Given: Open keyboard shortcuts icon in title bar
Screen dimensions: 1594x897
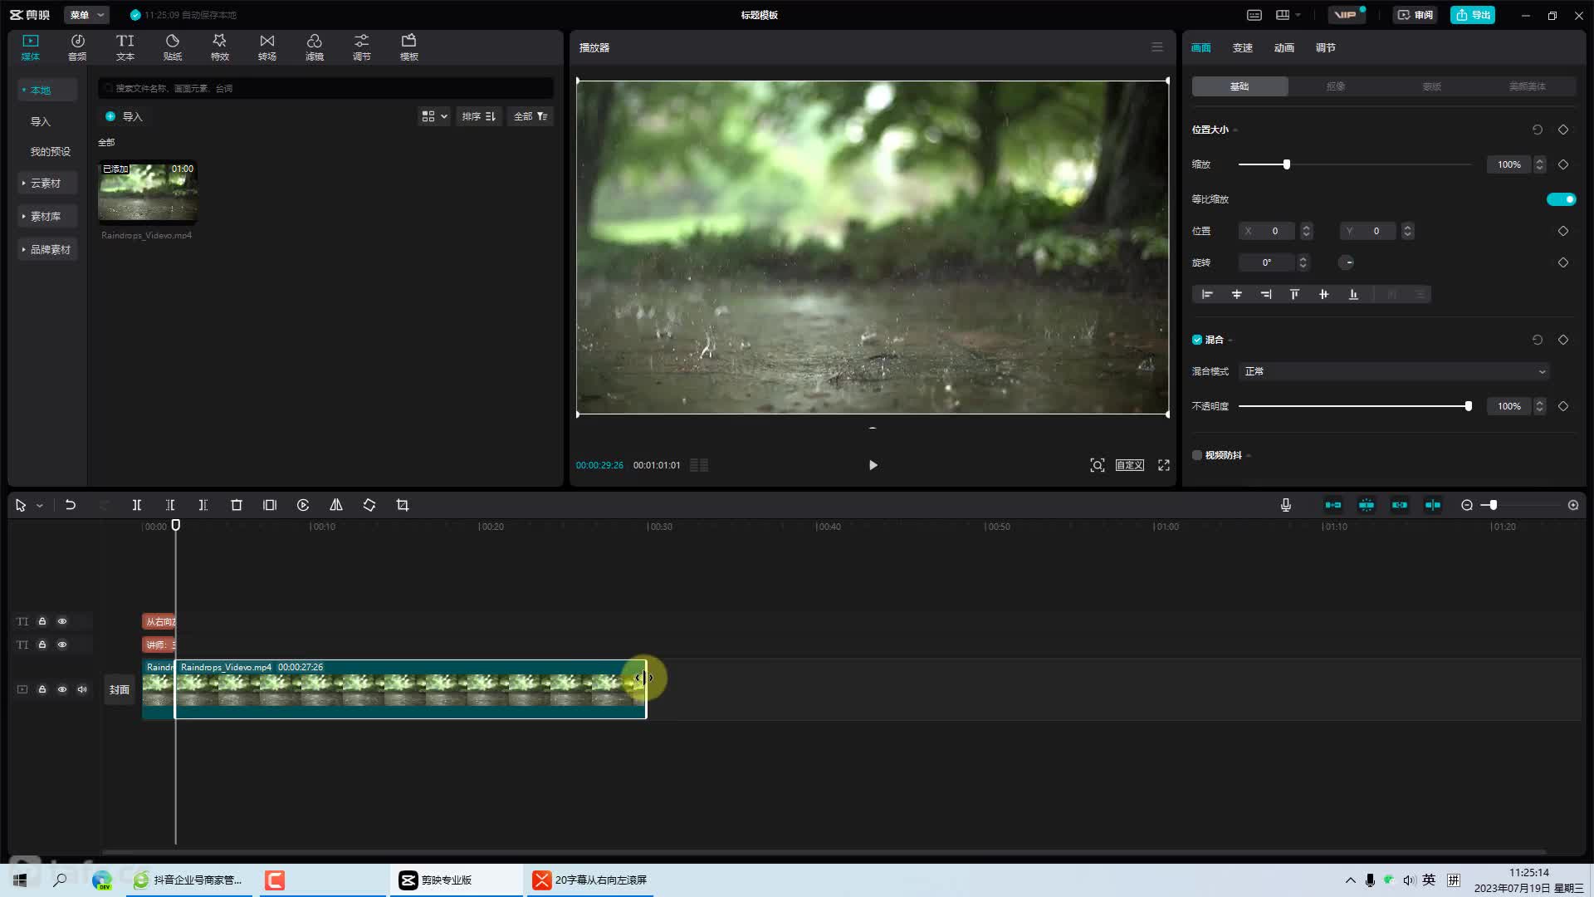Looking at the screenshot, I should pos(1254,15).
